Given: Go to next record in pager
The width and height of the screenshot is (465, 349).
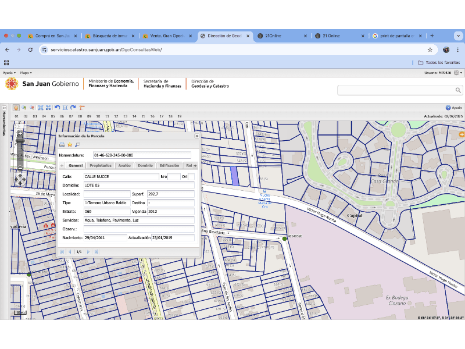Looking at the screenshot, I should [88, 252].
